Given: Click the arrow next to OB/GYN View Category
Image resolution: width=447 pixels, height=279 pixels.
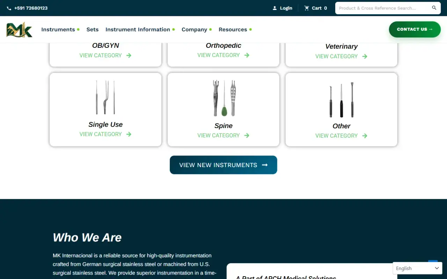Looking at the screenshot, I should tap(129, 55).
